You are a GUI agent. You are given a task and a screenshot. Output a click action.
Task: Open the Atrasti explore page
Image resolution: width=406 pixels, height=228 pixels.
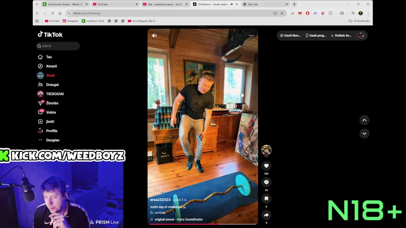(51, 66)
